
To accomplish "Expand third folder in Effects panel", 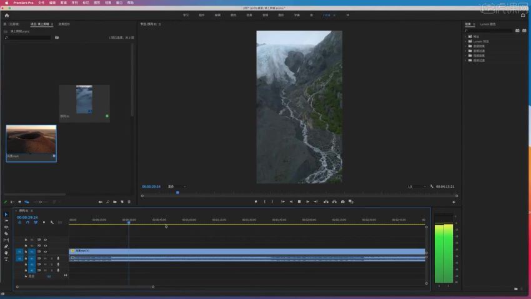I will point(465,46).
